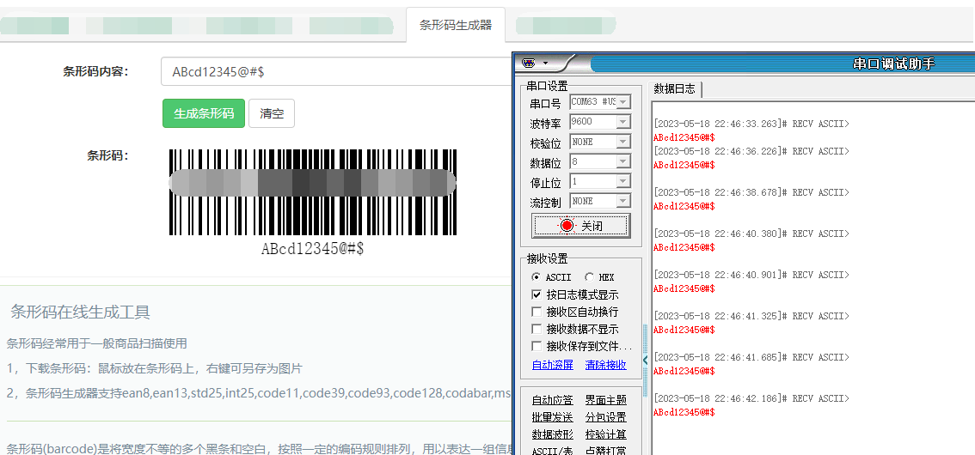The height and width of the screenshot is (455, 975).
Task: Open the serial assistant app menu icon
Action: (529, 63)
